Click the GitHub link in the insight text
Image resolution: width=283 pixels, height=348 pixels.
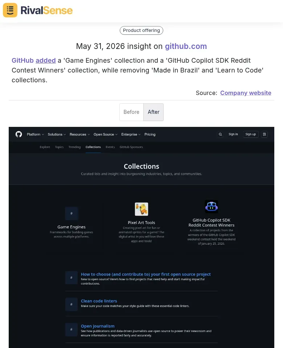[x=22, y=61]
